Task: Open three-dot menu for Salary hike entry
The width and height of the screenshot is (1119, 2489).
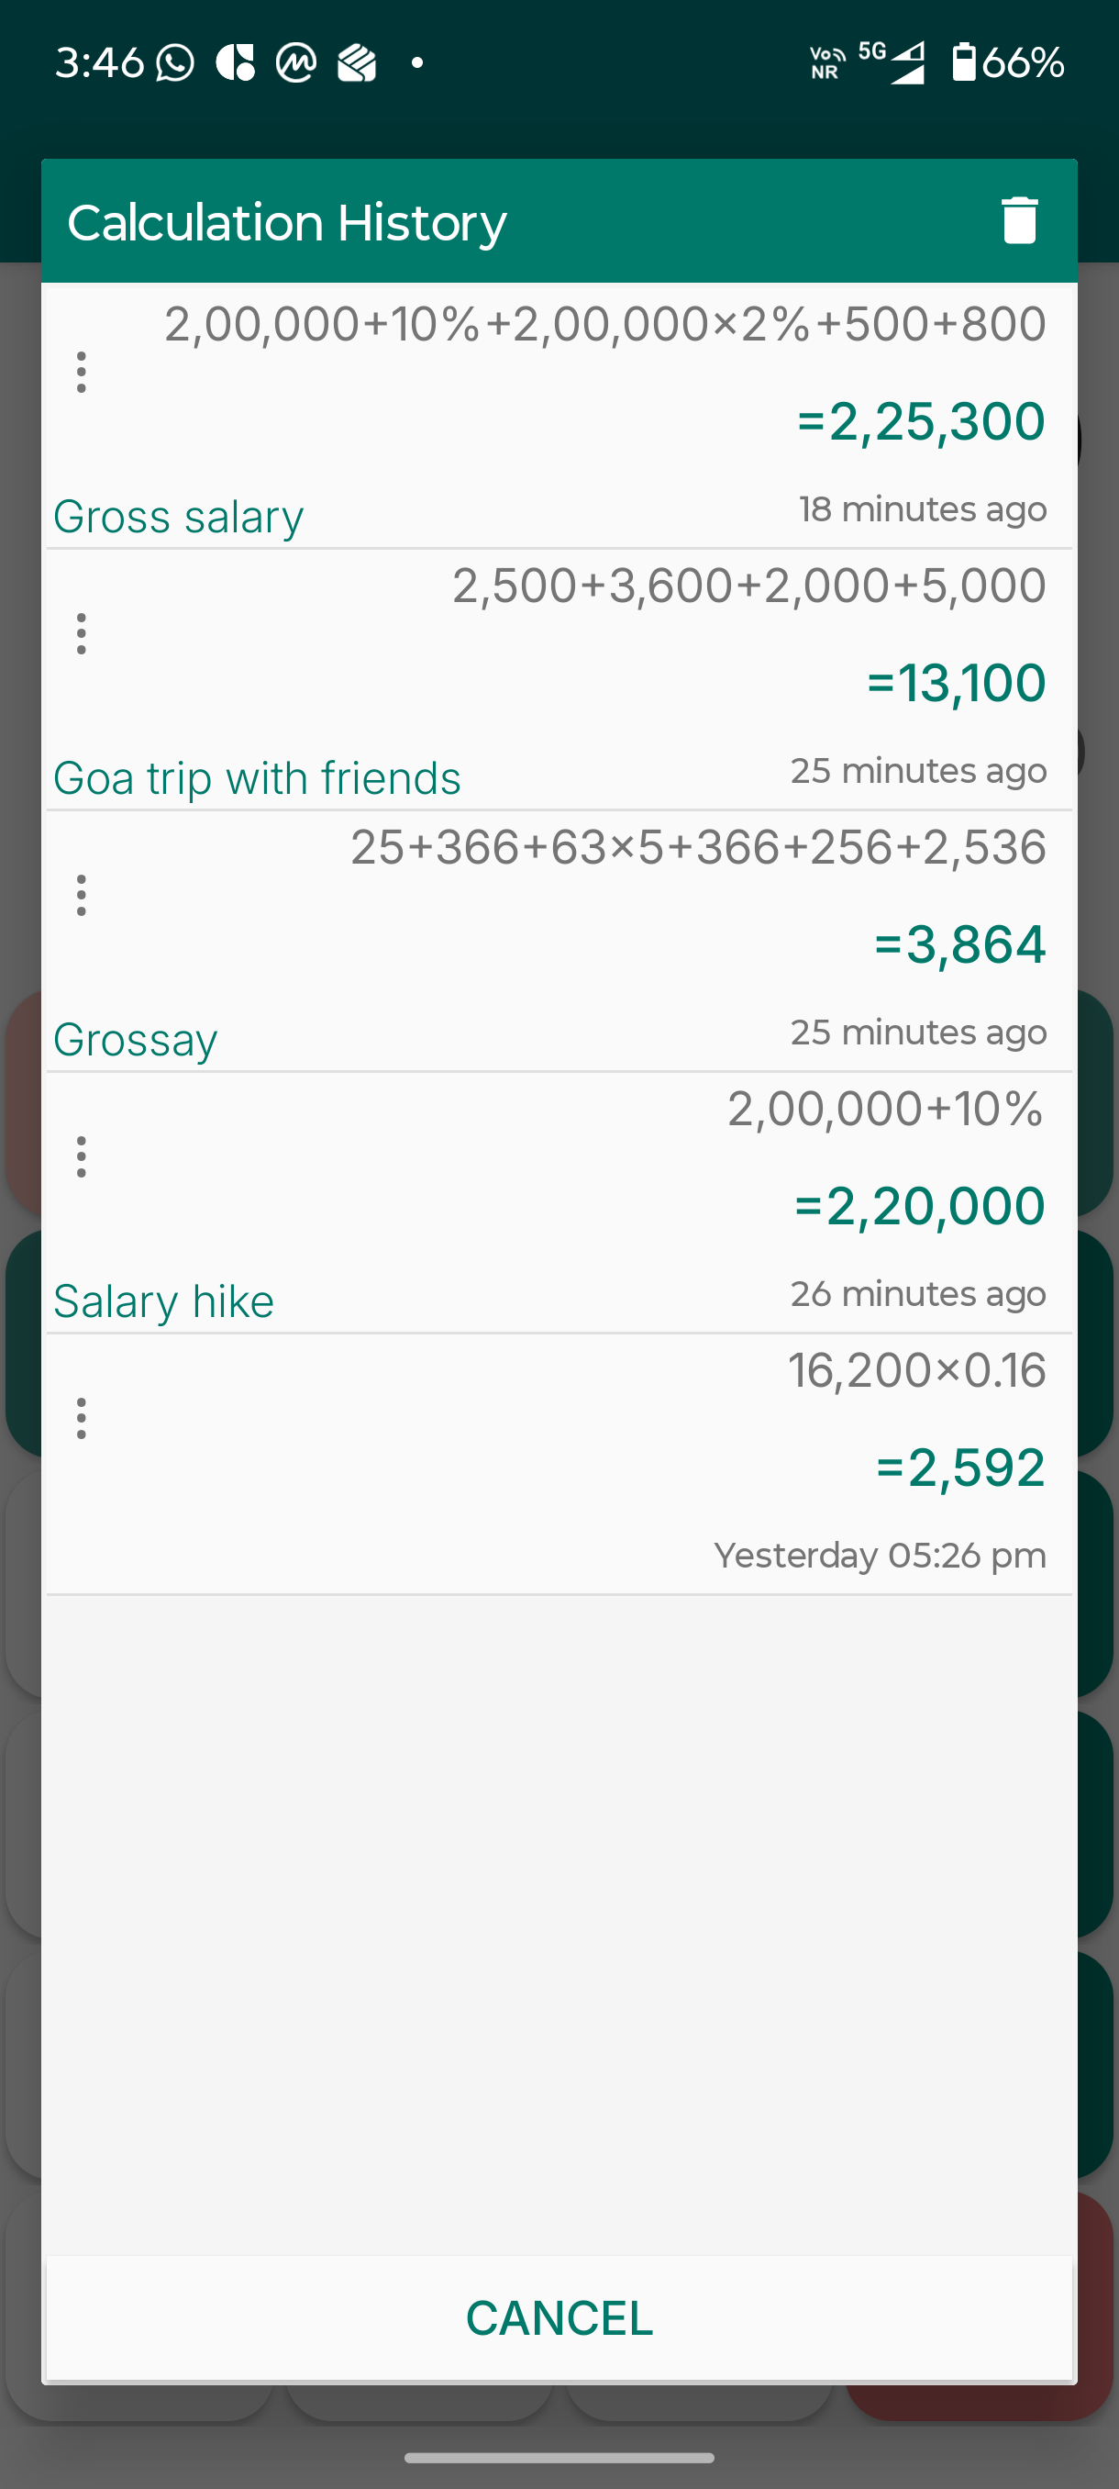Action: pos(81,1156)
